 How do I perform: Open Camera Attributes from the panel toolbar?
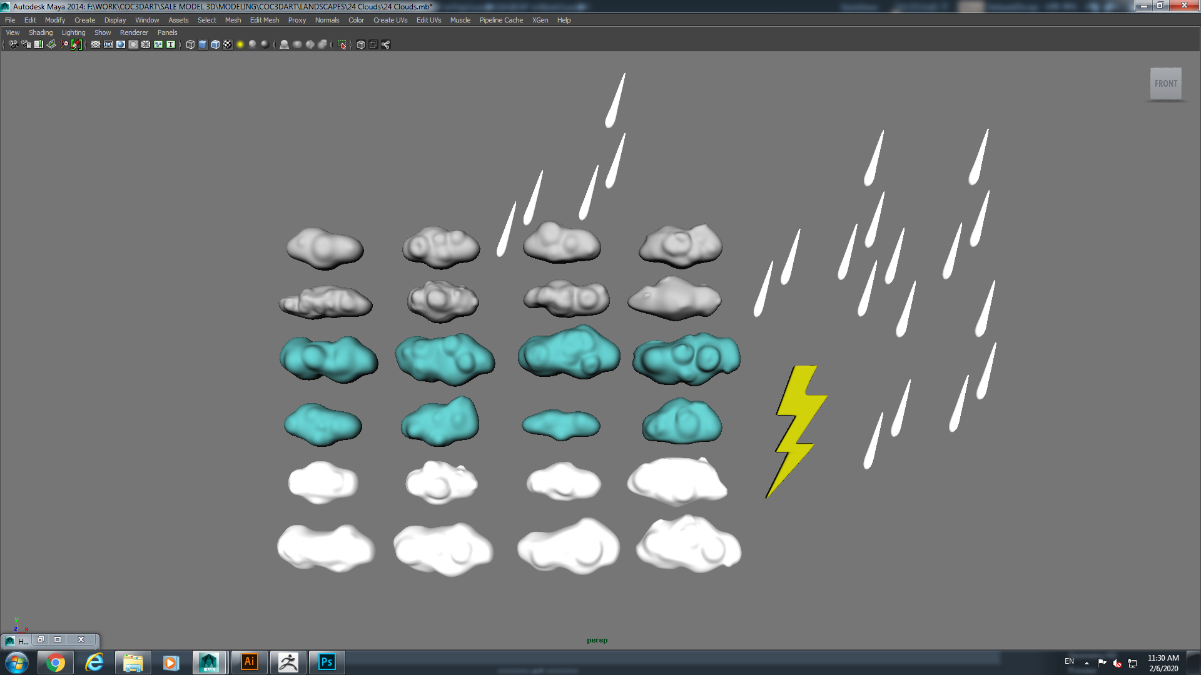26,44
